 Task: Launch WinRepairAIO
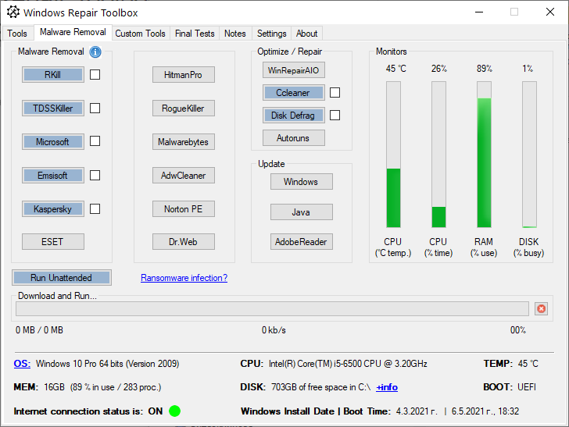tap(294, 70)
